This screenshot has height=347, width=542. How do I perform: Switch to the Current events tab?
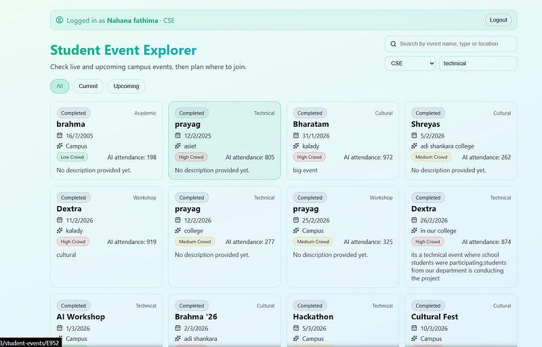click(x=88, y=86)
